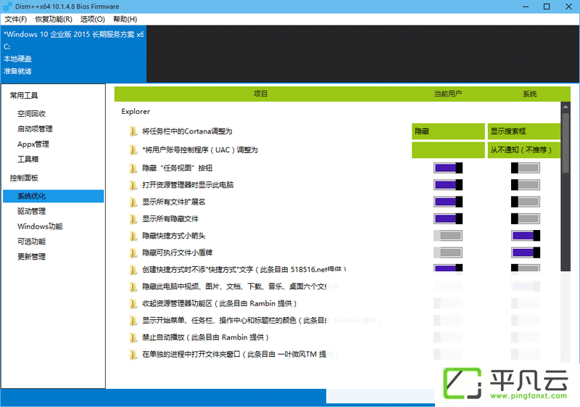Open the 文件(F) menu
Screen dimensions: 580x407
pyautogui.click(x=15, y=20)
